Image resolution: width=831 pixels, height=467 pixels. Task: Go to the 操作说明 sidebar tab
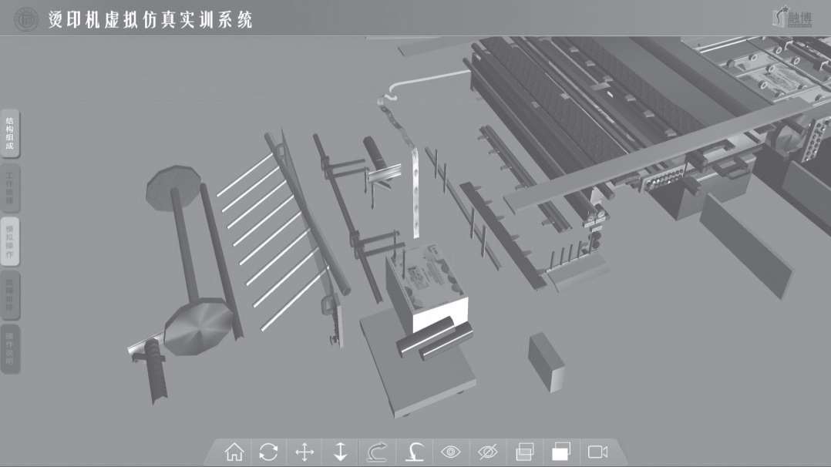click(x=10, y=350)
